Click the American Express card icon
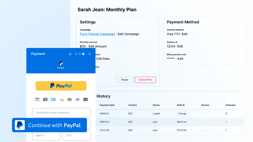This screenshot has width=253, height=142. [x=53, y=99]
